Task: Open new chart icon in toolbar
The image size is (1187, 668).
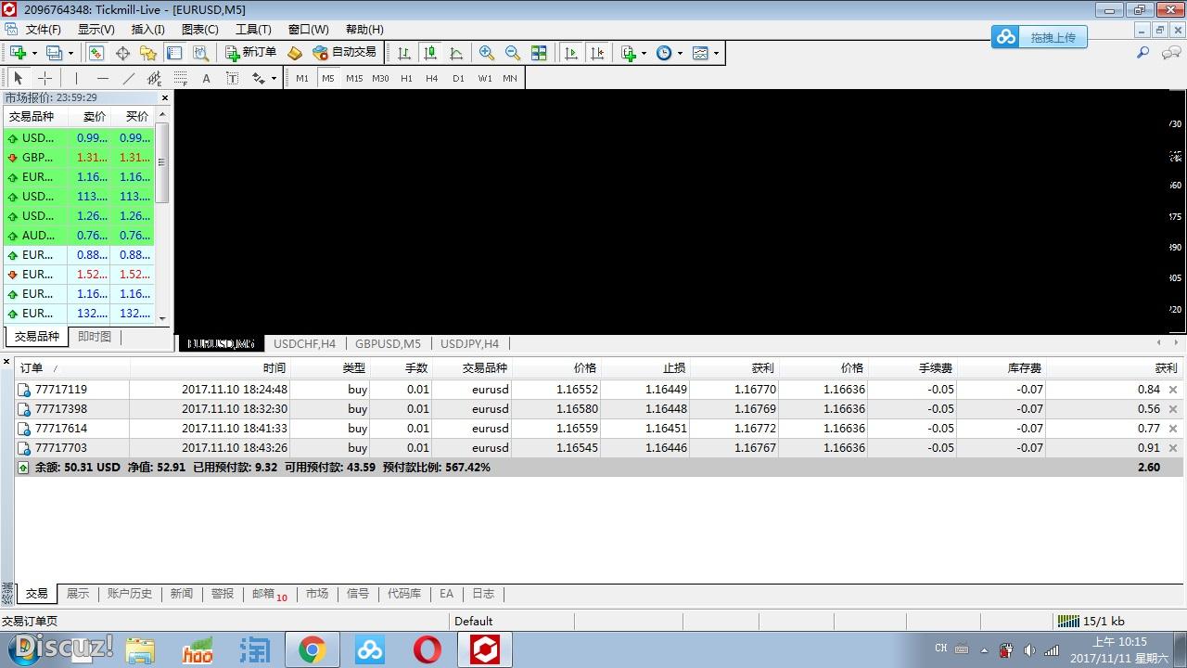Action: pyautogui.click(x=18, y=53)
